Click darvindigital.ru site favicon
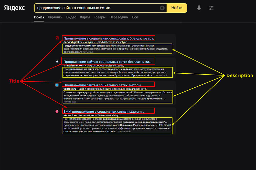 point(57,38)
